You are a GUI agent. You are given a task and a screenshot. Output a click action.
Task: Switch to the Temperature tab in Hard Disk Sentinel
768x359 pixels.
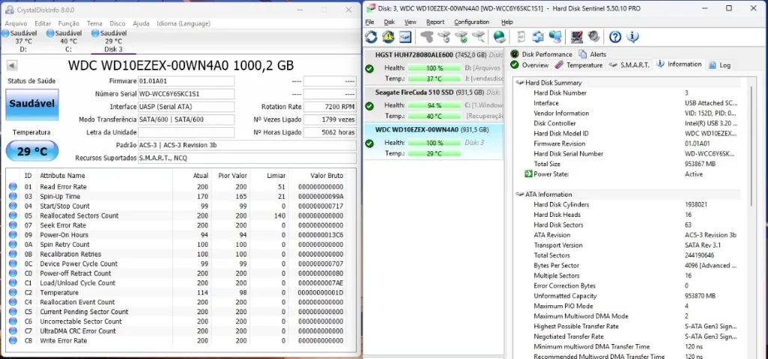coord(579,65)
